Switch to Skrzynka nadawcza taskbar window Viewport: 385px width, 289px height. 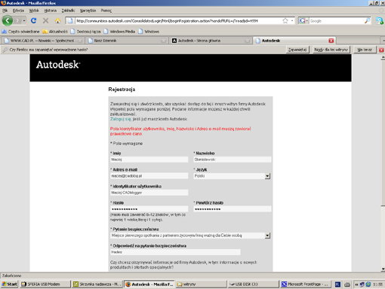point(97,284)
